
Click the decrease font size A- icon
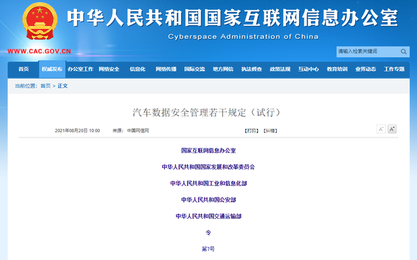click(381, 129)
